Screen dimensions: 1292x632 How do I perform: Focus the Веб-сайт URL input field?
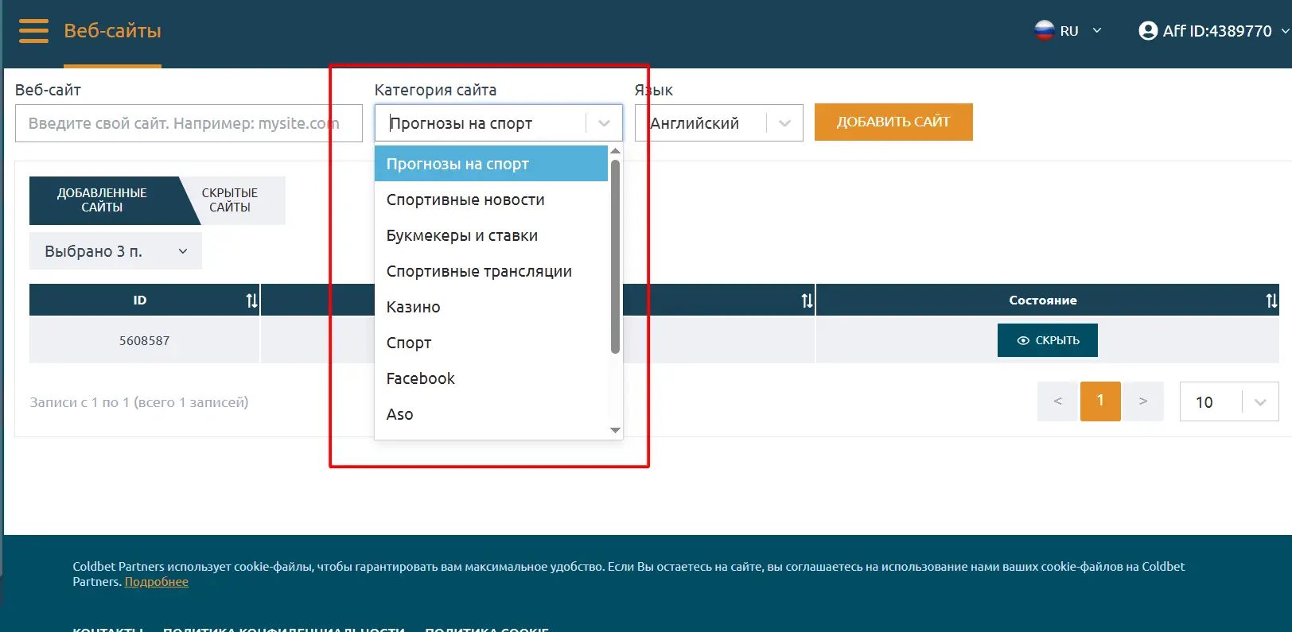(189, 123)
